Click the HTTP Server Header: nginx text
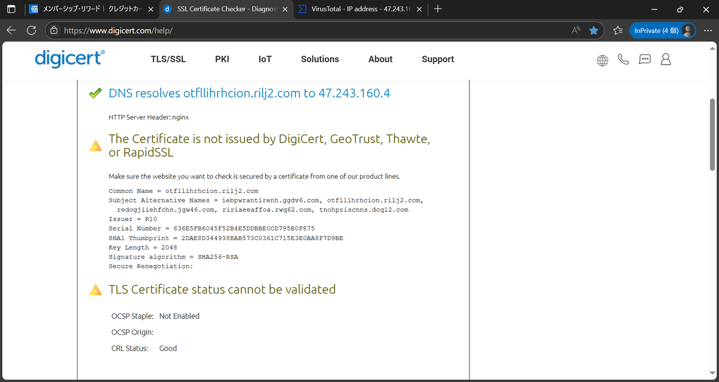The image size is (719, 382). (149, 117)
